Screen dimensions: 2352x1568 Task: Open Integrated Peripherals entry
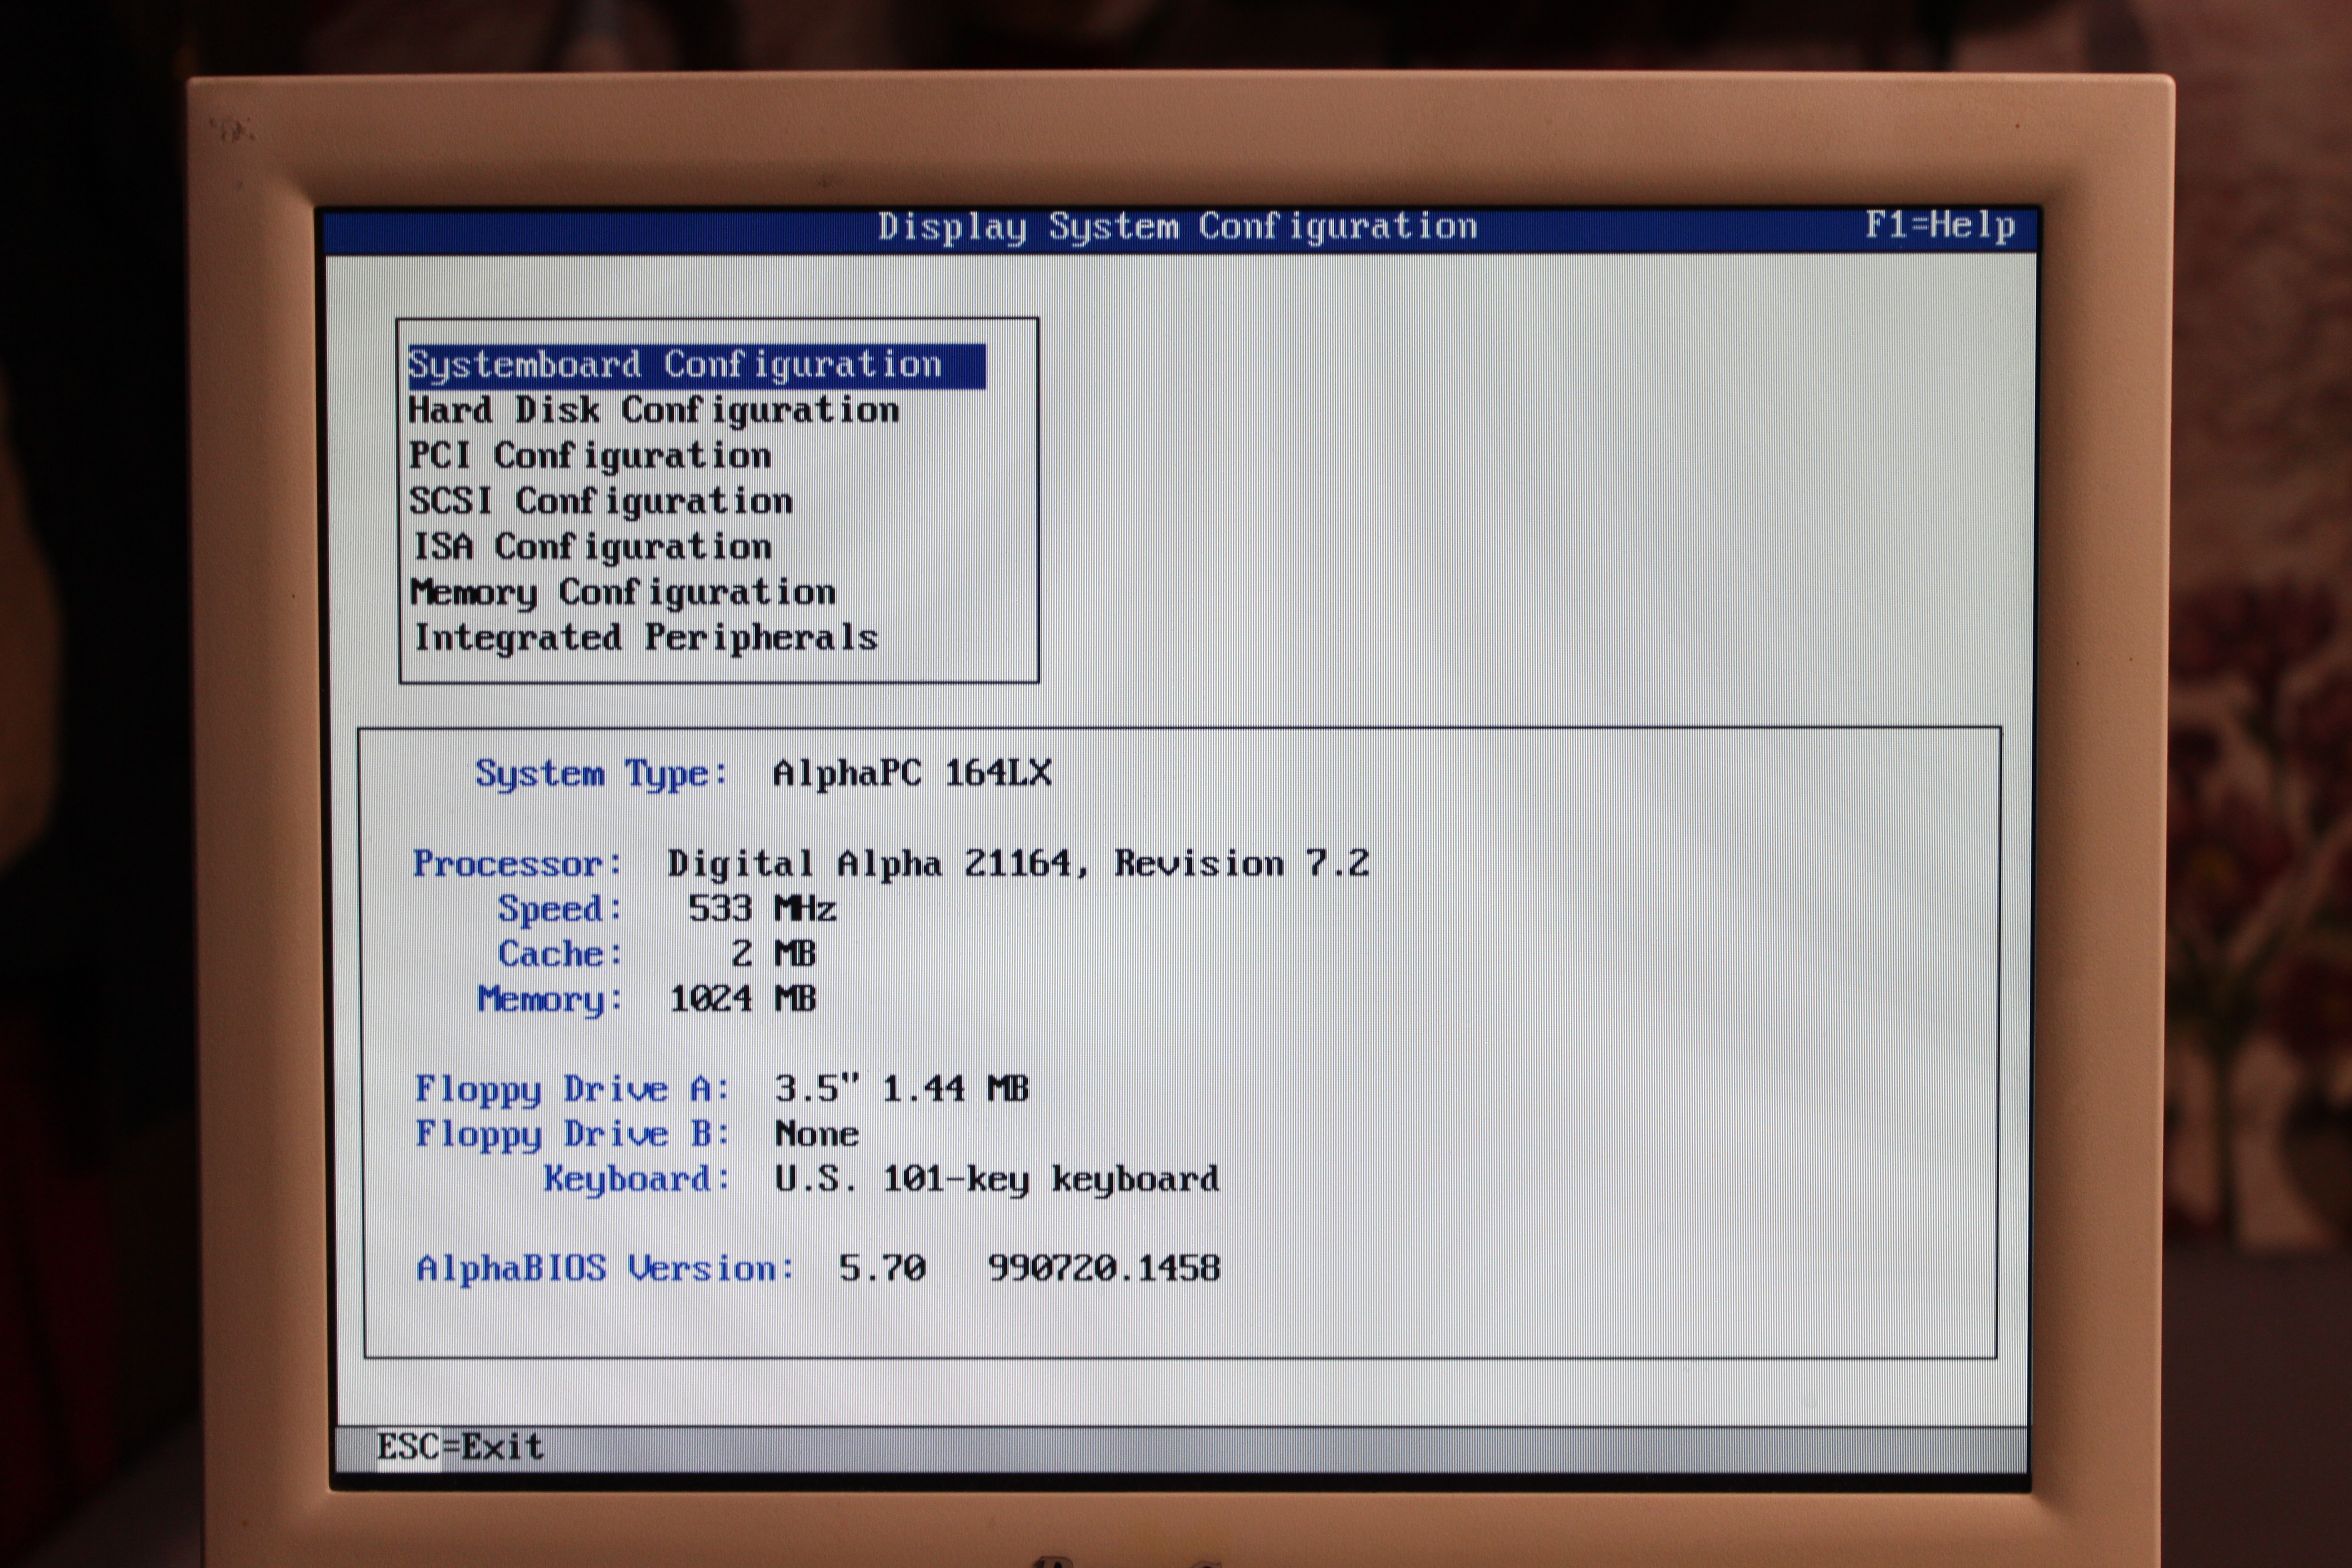tap(646, 638)
